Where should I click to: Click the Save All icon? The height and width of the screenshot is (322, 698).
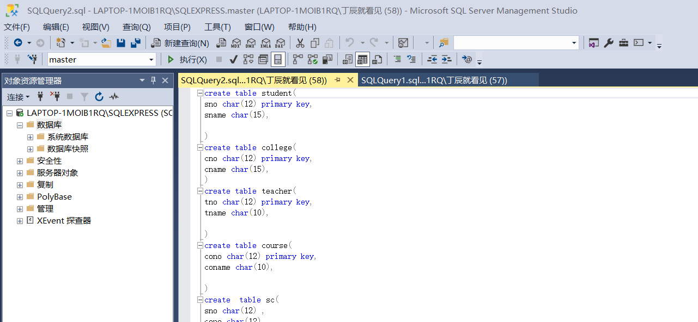point(136,43)
